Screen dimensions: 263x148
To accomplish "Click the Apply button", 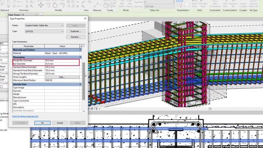I will pyautogui.click(x=77, y=123).
